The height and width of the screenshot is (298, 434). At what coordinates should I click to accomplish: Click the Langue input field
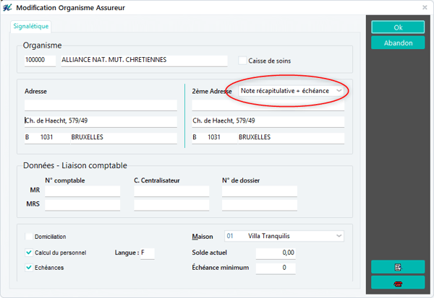pos(148,253)
